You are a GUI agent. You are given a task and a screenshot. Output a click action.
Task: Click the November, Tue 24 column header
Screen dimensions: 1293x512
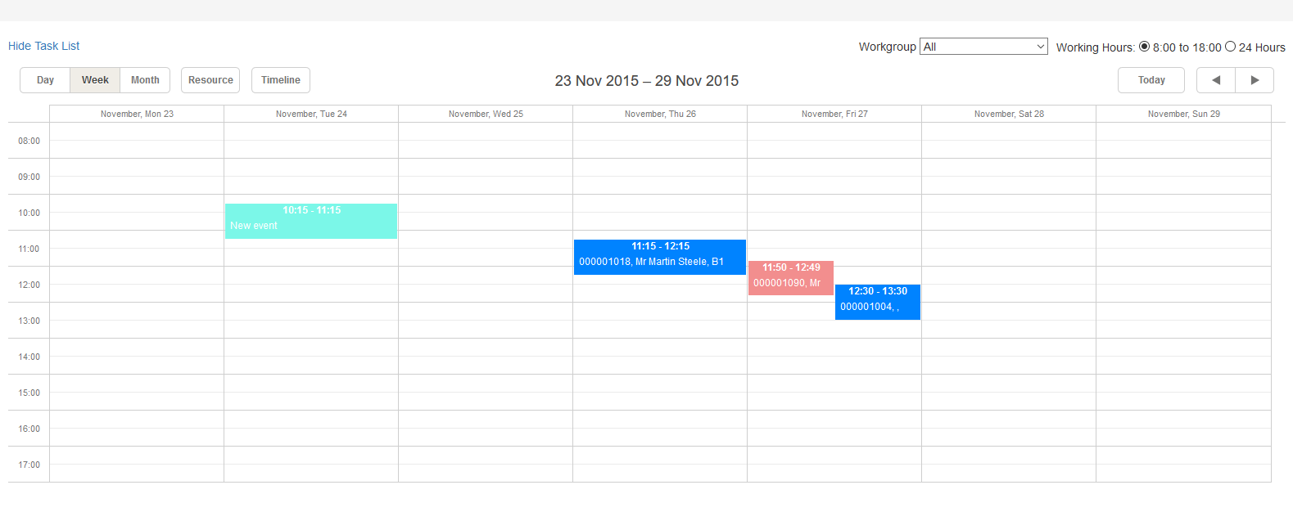311,114
